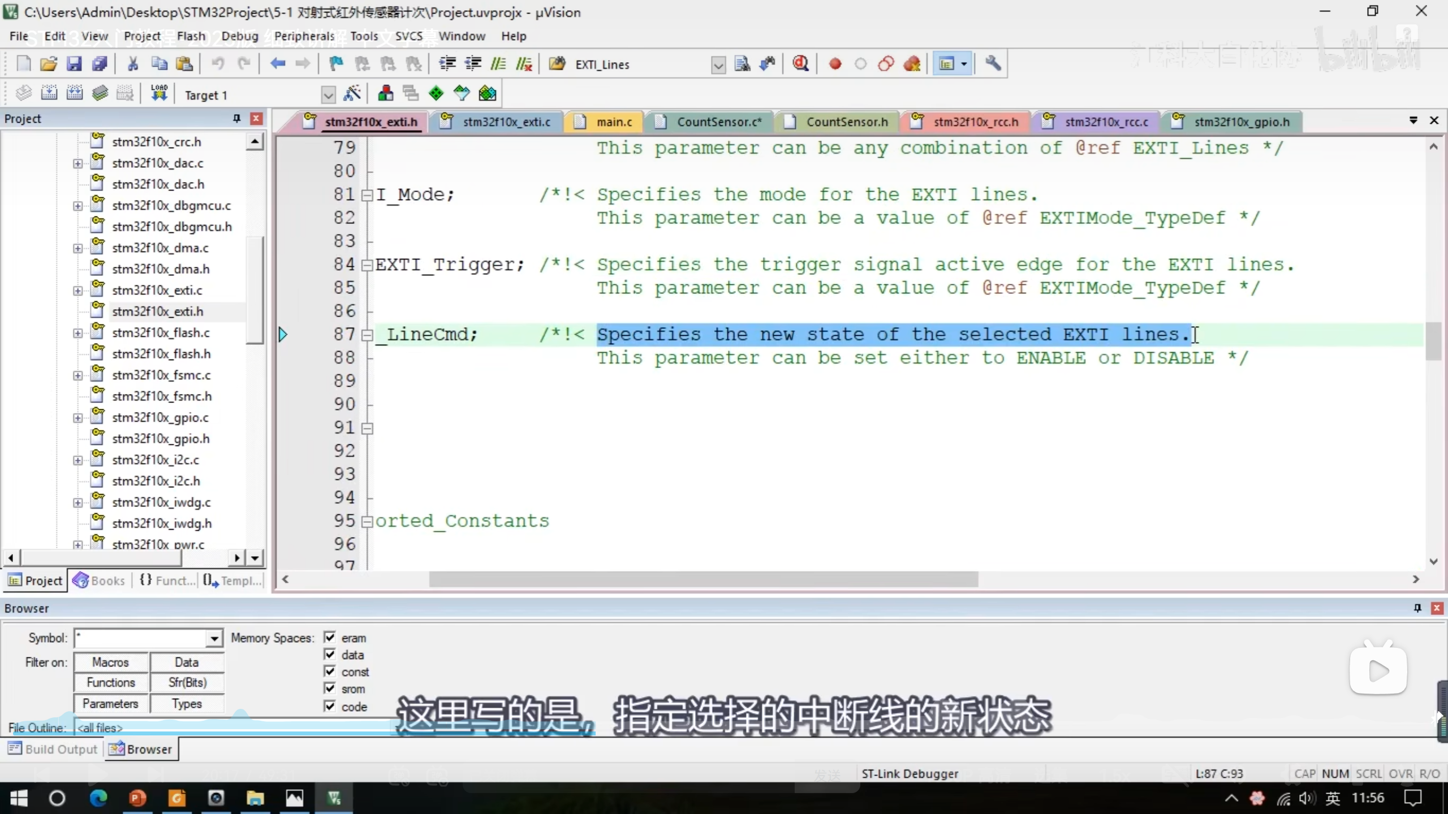Screen dimensions: 1448x814
Task: Click the Start/Stop Debug Session icon
Action: 800,64
